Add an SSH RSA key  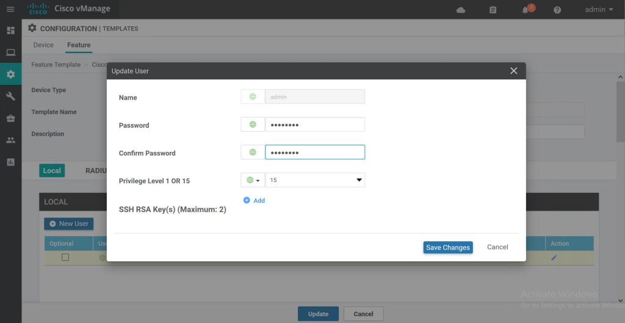coord(254,200)
